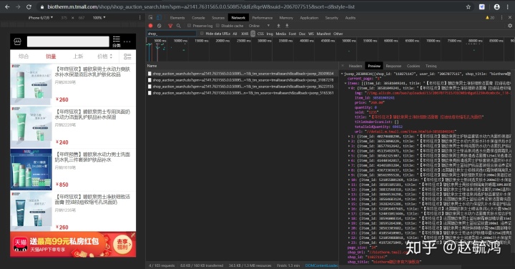Open the Performance tab
This screenshot has width=515, height=269.
click(263, 18)
